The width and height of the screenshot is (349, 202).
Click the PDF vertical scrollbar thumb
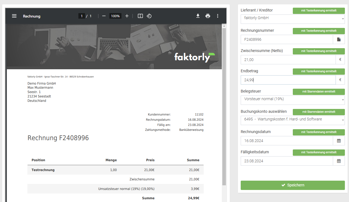(224, 107)
